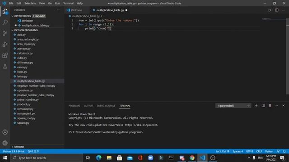289x162 pixels.
Task: Open the Source Control view icon
Action: (x=5, y=33)
